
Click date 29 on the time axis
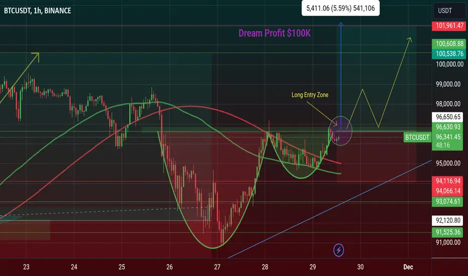pos(313,267)
